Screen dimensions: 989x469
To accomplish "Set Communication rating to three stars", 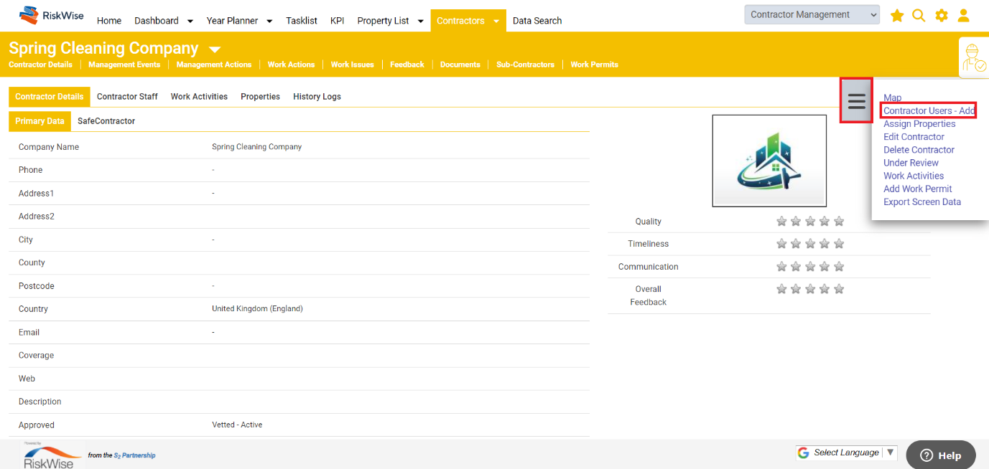I will 809,266.
